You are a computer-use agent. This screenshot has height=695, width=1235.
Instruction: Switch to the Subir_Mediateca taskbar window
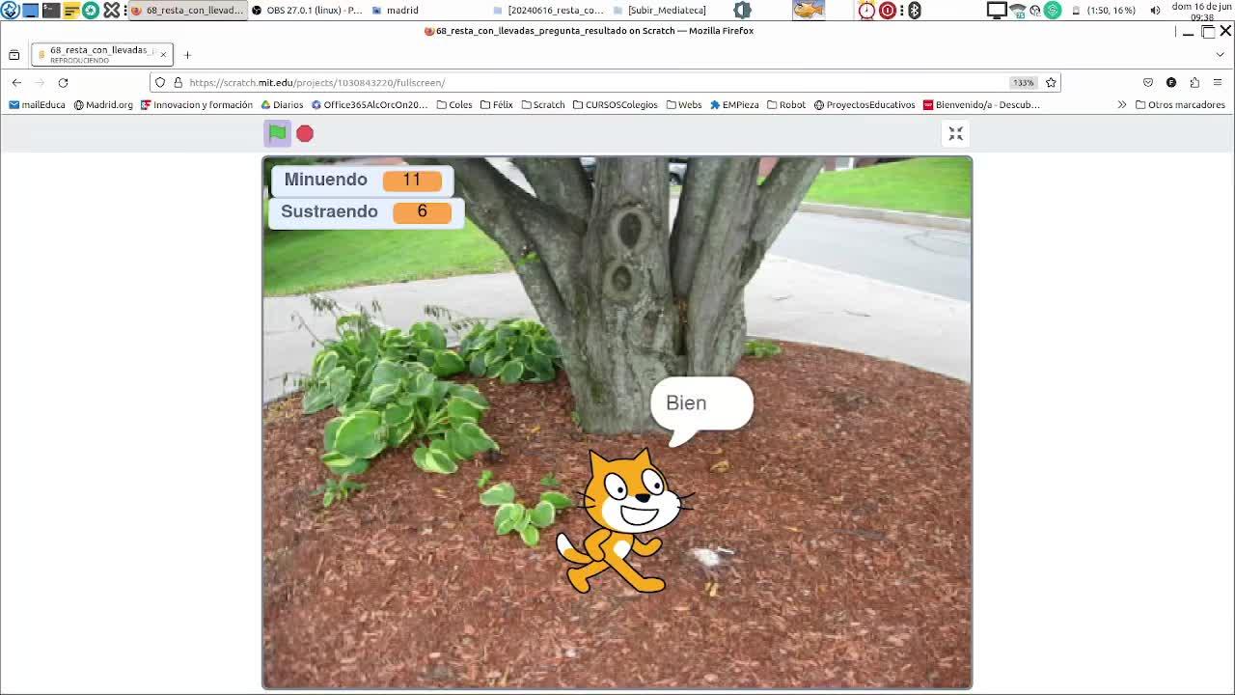[x=661, y=11]
